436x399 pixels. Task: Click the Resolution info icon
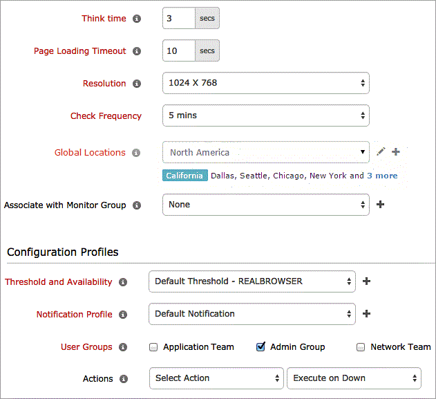pos(137,84)
